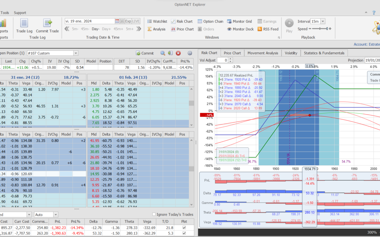The width and height of the screenshot is (380, 237).
Task: Click the Commit button in position panel
Action: (x=145, y=53)
